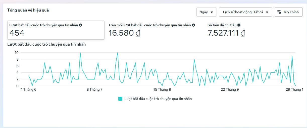Click the Tổng quan về hiệu quả heading
The height and width of the screenshot is (128, 307).
(28, 10)
